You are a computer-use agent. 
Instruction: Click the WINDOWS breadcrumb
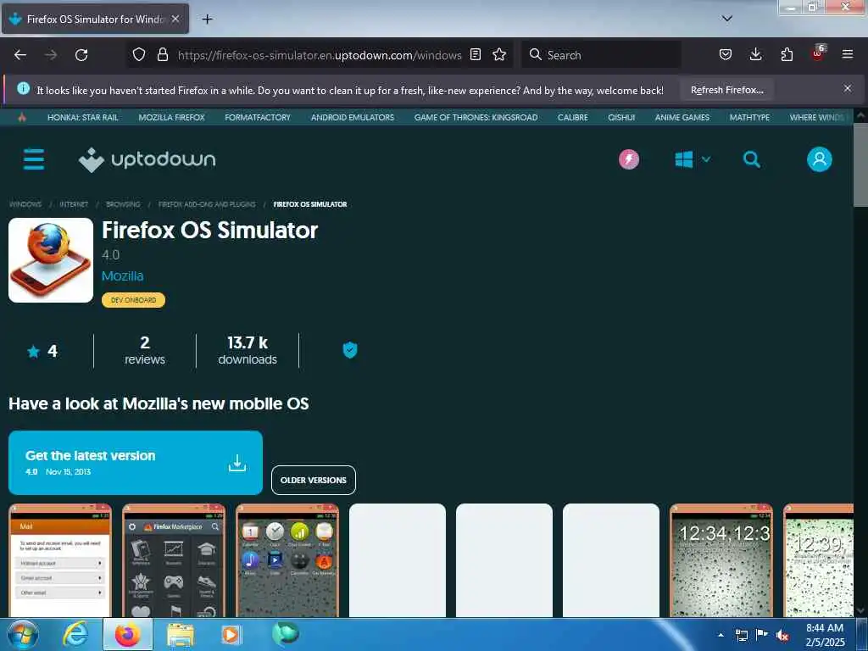(x=25, y=204)
